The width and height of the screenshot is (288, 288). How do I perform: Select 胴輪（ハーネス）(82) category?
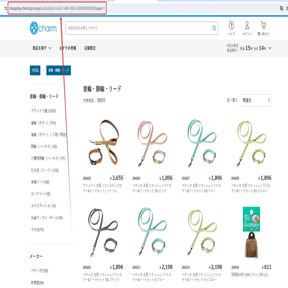pyautogui.click(x=44, y=146)
